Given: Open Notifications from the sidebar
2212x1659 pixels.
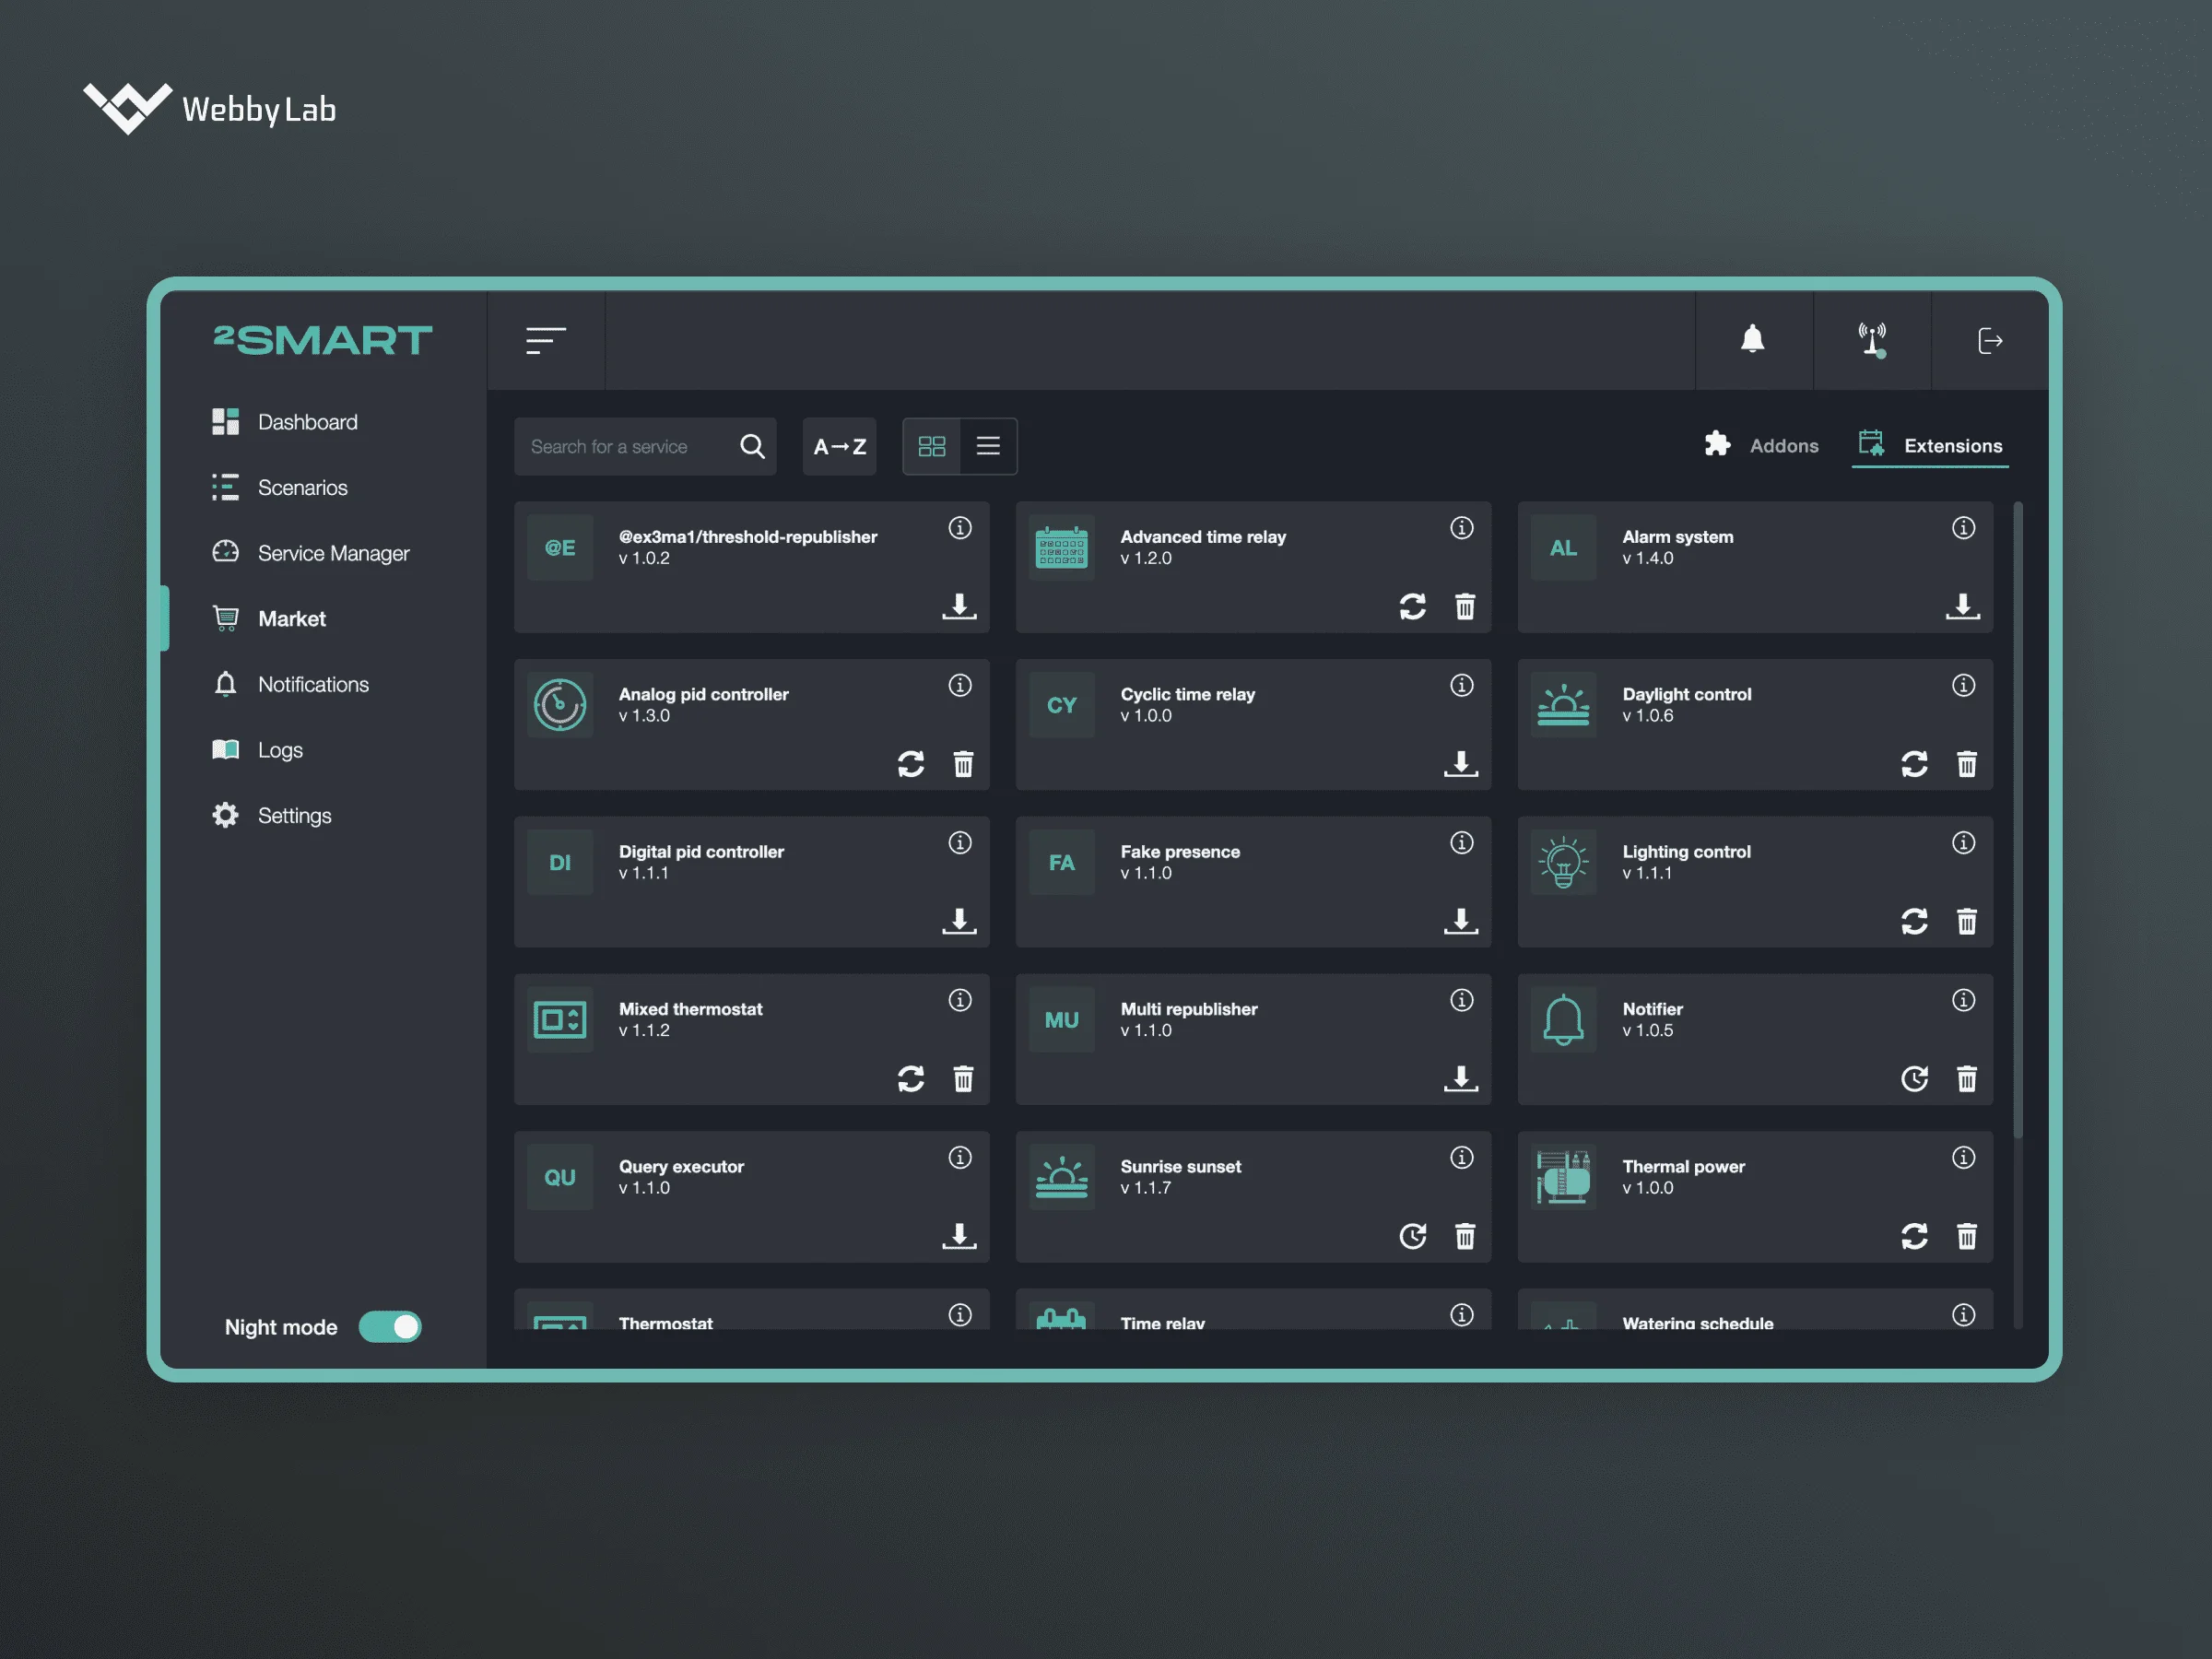Looking at the screenshot, I should [313, 684].
